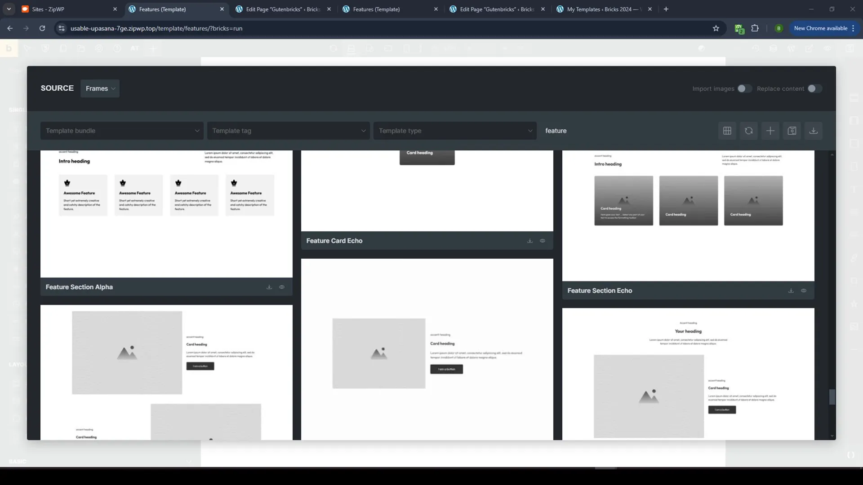Enable the Replace content toggle
This screenshot has height=485, width=863.
(x=814, y=88)
